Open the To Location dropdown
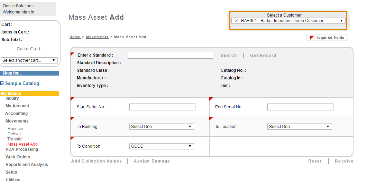This screenshot has height=186, width=367. (299, 127)
